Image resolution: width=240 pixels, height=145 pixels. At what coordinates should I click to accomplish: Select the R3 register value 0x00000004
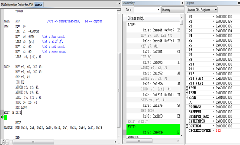click(224, 31)
